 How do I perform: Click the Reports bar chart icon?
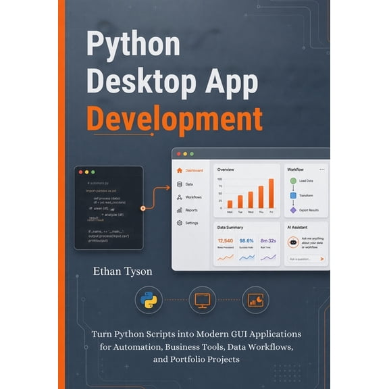(x=180, y=210)
